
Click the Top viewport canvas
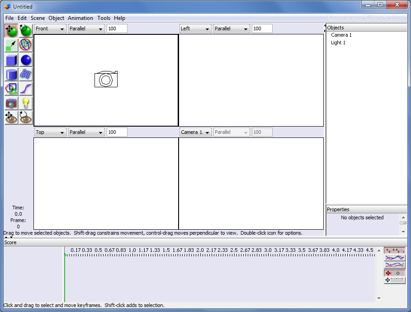coord(106,184)
